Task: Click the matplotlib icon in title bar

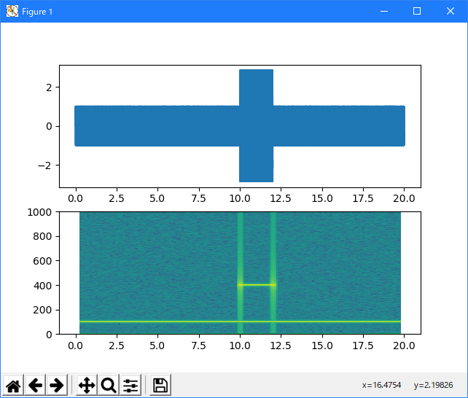Action: [x=12, y=12]
